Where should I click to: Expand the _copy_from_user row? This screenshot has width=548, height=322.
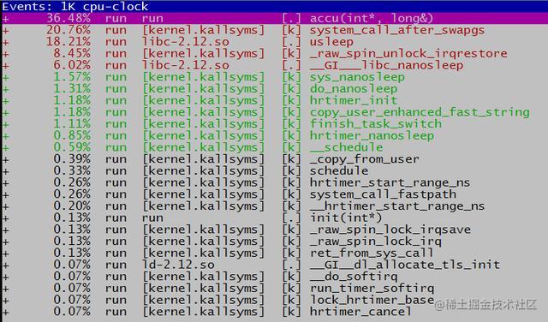point(6,160)
